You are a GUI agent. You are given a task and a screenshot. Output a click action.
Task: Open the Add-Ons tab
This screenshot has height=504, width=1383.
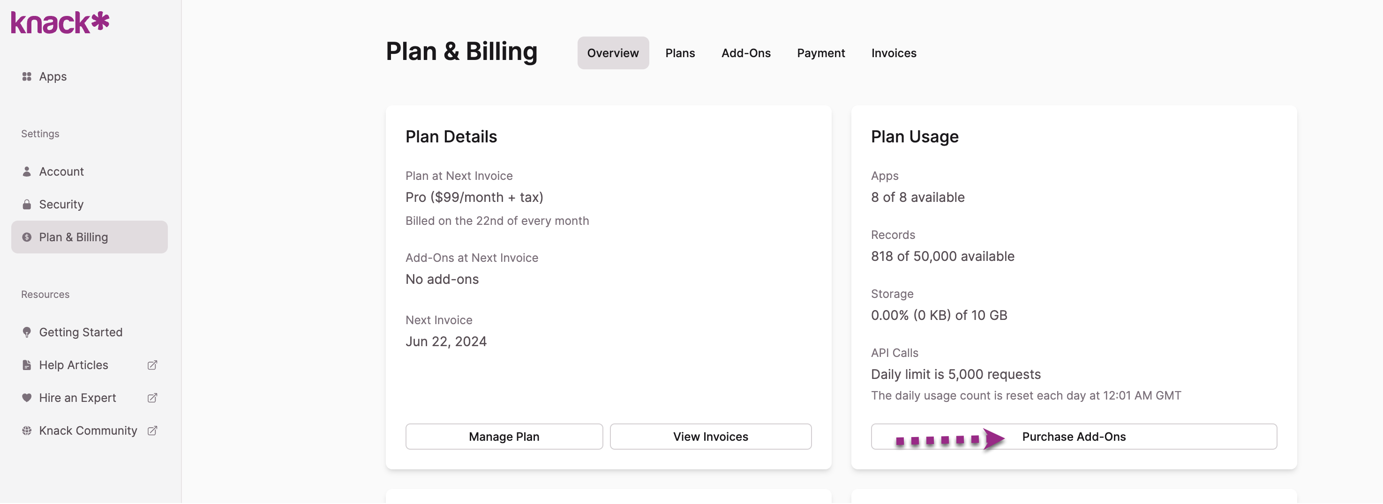pos(746,52)
